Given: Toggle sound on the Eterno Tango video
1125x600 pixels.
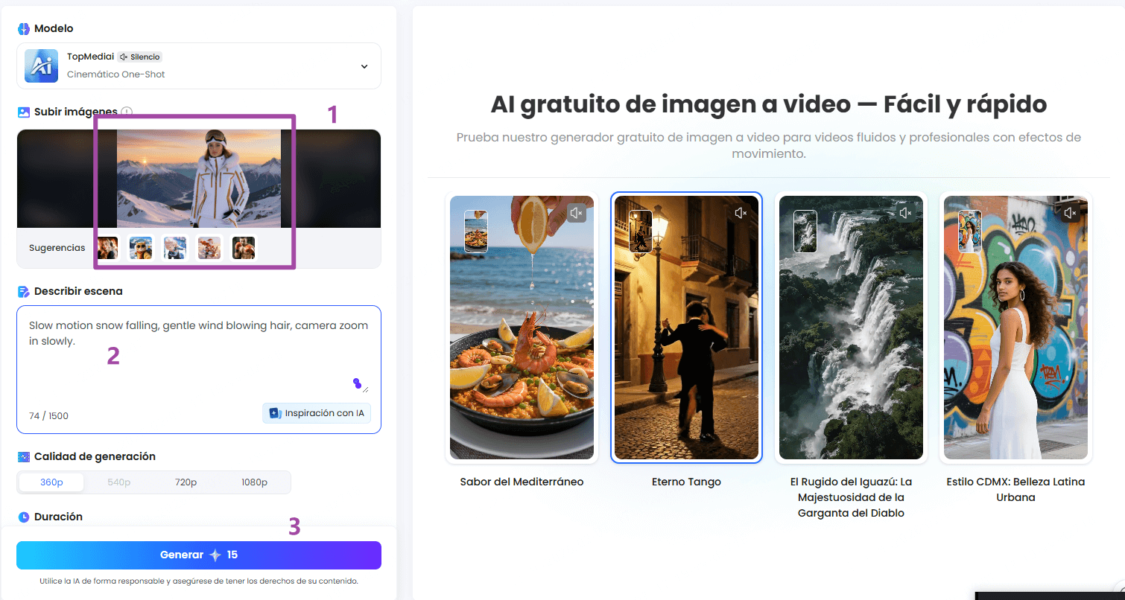Looking at the screenshot, I should coord(741,212).
